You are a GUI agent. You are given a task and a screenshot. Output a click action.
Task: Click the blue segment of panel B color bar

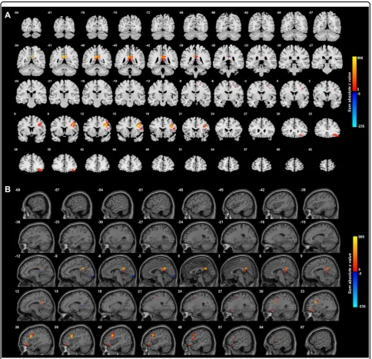[x=355, y=290]
